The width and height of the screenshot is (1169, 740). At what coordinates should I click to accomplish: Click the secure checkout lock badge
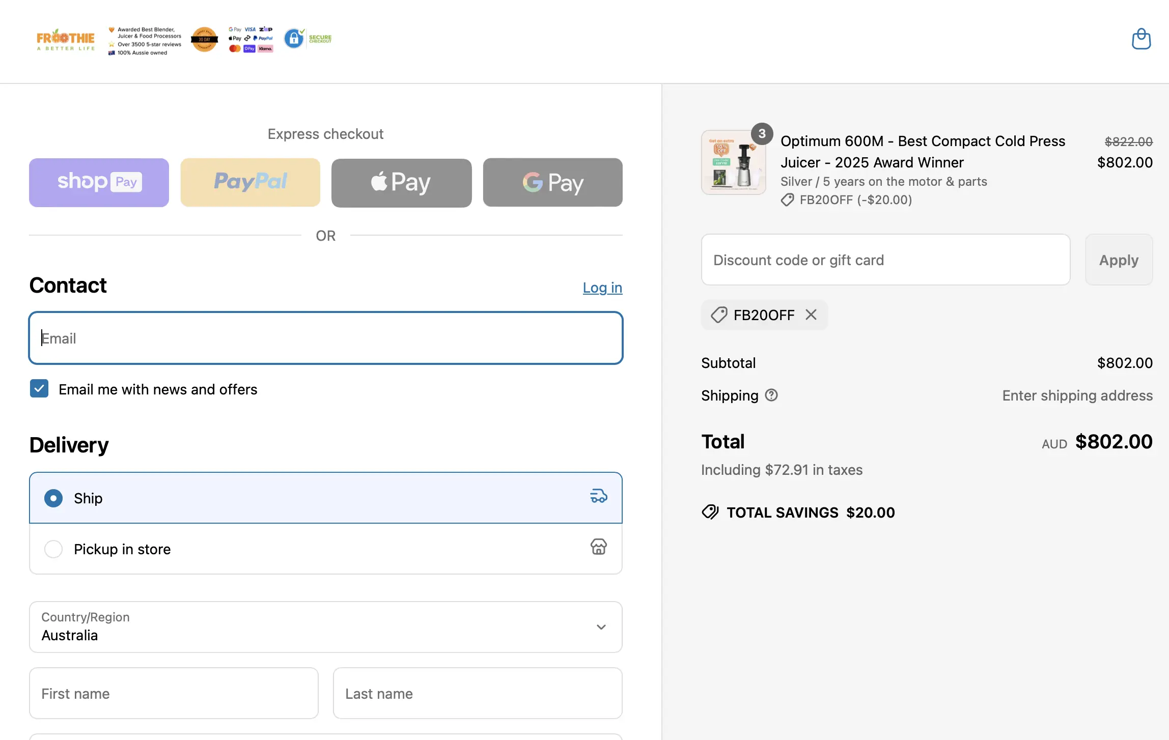[x=308, y=39]
